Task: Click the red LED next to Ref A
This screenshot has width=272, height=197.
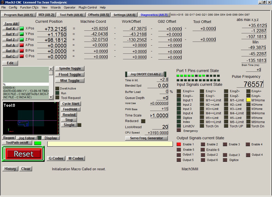Action: pyautogui.click(x=22, y=45)
